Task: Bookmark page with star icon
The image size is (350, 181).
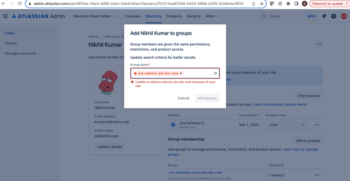Action: point(262,4)
